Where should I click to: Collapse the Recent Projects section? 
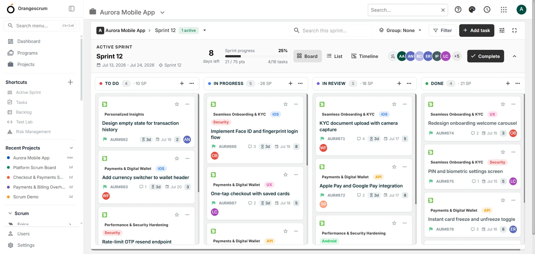71,148
